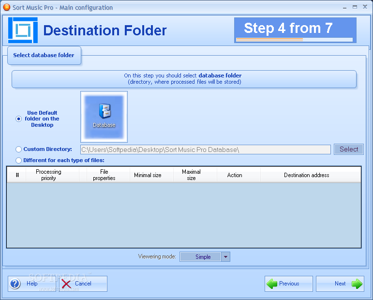Click the Select directory button

(349, 149)
